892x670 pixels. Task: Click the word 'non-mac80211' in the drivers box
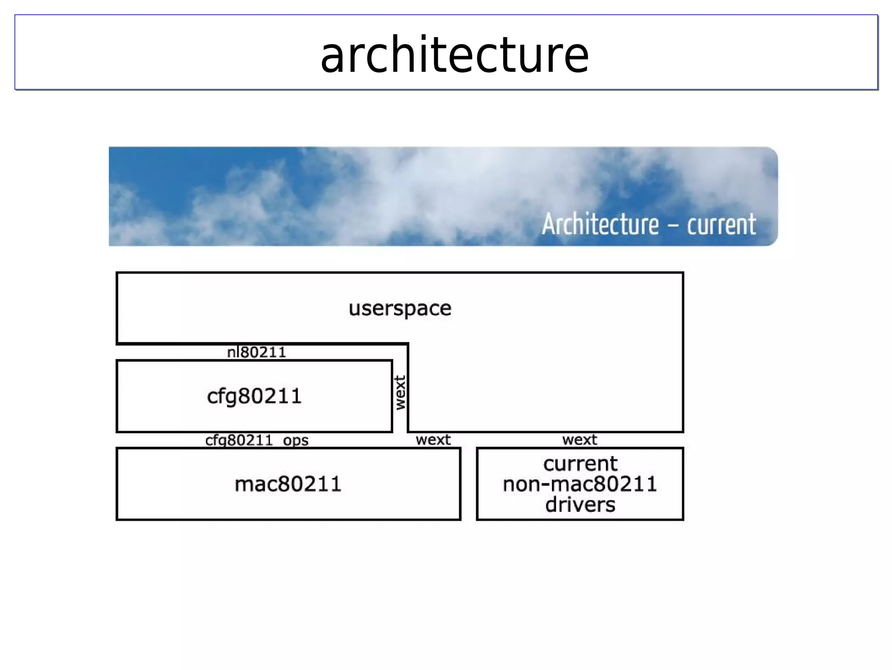pos(580,484)
